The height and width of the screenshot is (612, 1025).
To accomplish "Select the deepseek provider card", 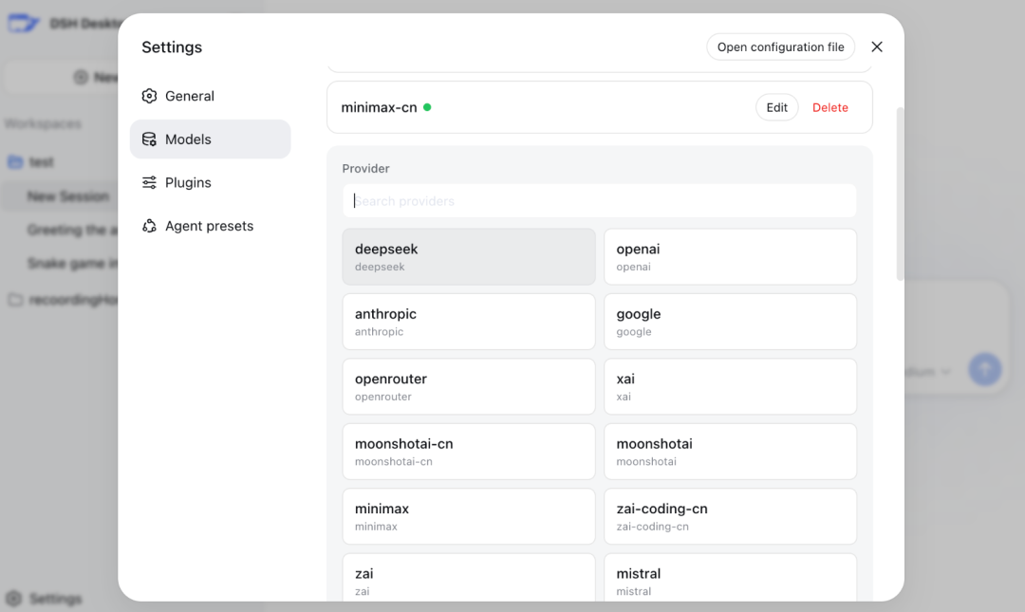I will pos(469,256).
